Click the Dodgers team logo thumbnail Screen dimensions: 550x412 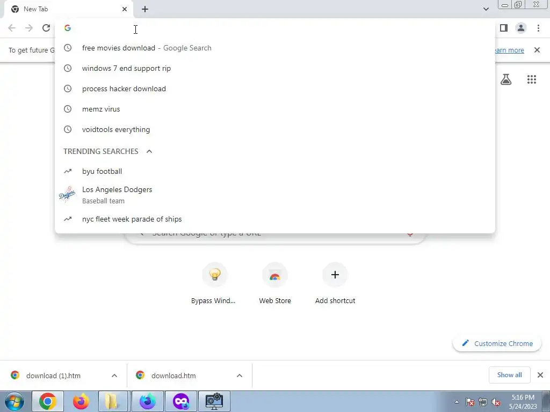point(67,194)
